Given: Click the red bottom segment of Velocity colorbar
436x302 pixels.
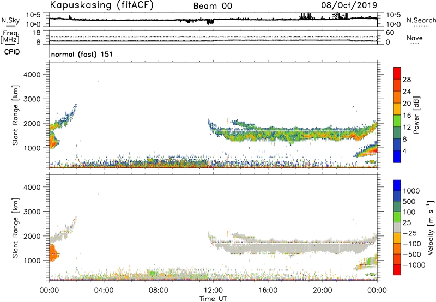Looking at the screenshot, I should click(x=397, y=270).
